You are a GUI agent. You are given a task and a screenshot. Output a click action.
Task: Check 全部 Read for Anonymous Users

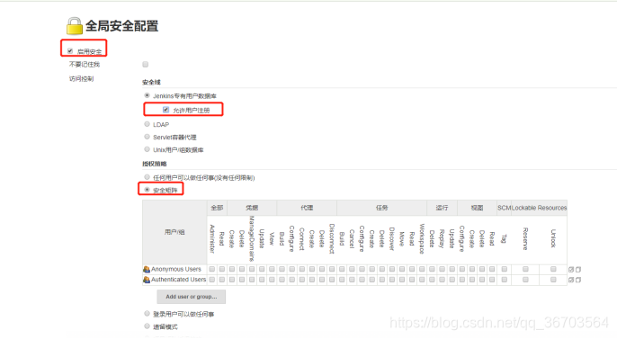coord(222,270)
